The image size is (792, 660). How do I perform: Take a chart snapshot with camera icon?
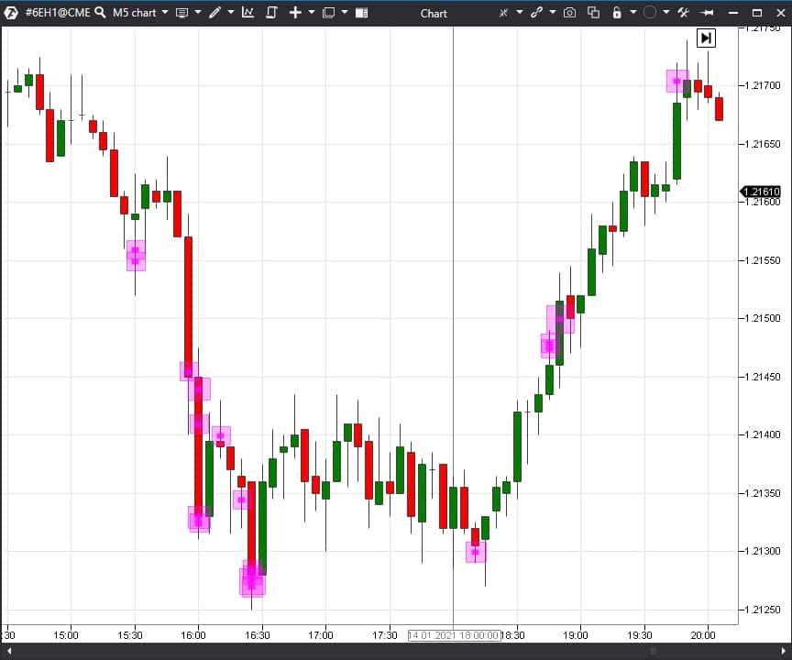pyautogui.click(x=569, y=13)
